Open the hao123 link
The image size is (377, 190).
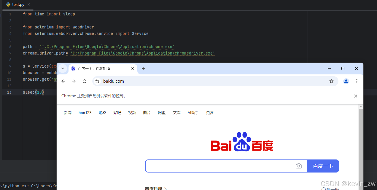[x=85, y=113]
